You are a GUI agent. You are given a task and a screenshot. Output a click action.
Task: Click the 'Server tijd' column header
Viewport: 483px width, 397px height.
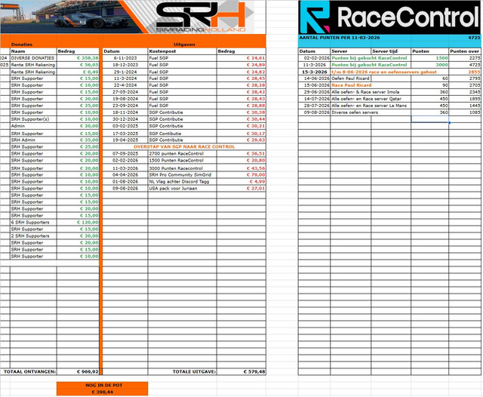(391, 51)
